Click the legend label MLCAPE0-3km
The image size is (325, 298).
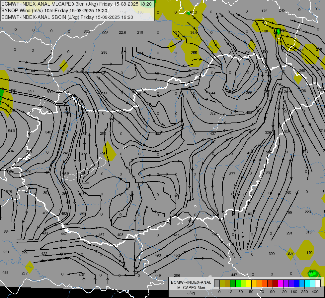click(191, 288)
